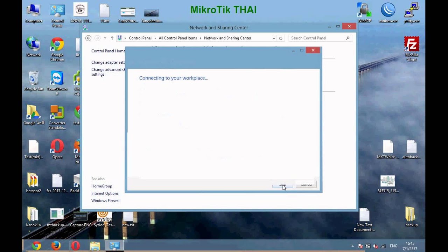Click the muted volume tray icon

(376, 246)
